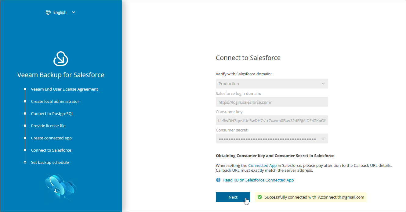406x212 pixels.
Task: Open the Connect to PostgreSQL step
Action: pyautogui.click(x=52, y=113)
